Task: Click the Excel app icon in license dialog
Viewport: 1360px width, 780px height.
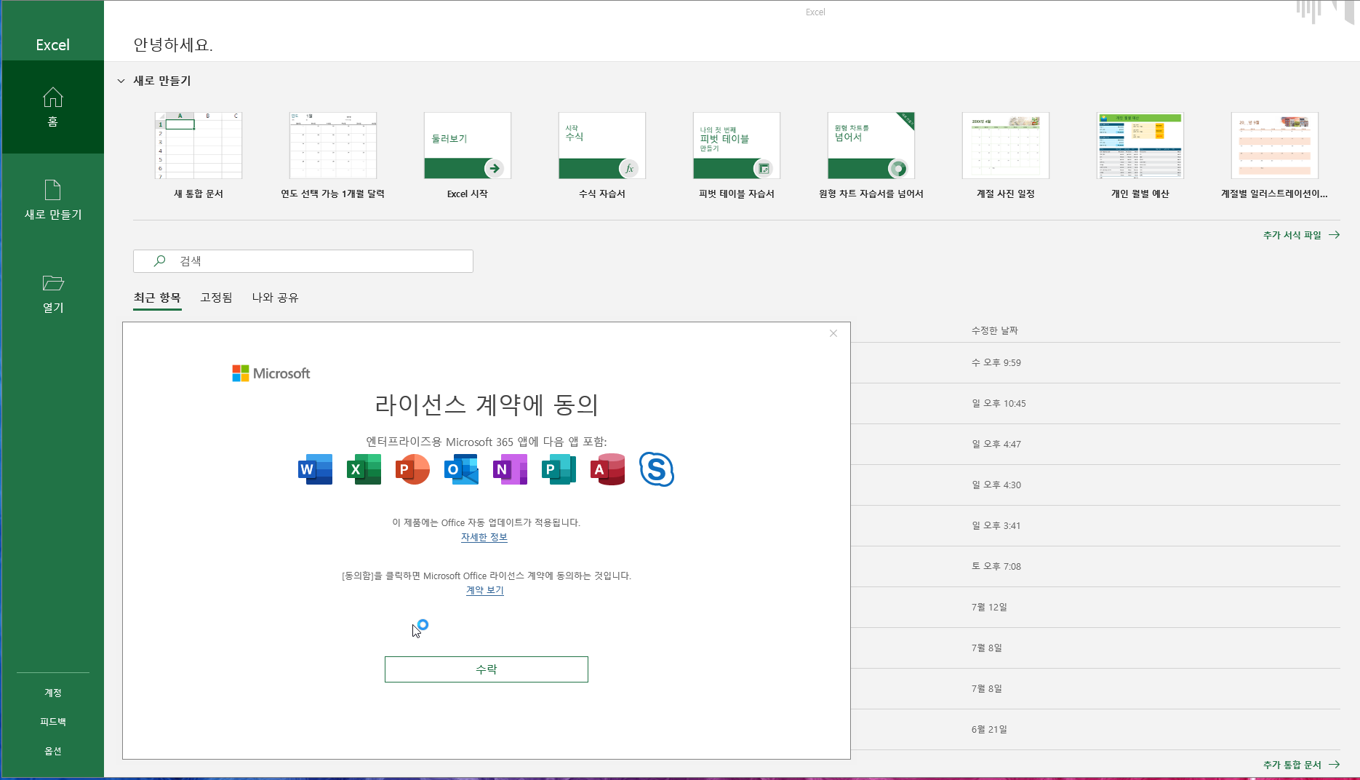Action: point(364,469)
